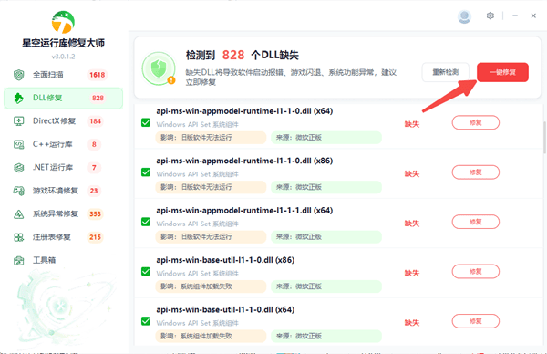This screenshot has width=547, height=354.
Task: Open the 工具箱 section
Action: [63, 260]
